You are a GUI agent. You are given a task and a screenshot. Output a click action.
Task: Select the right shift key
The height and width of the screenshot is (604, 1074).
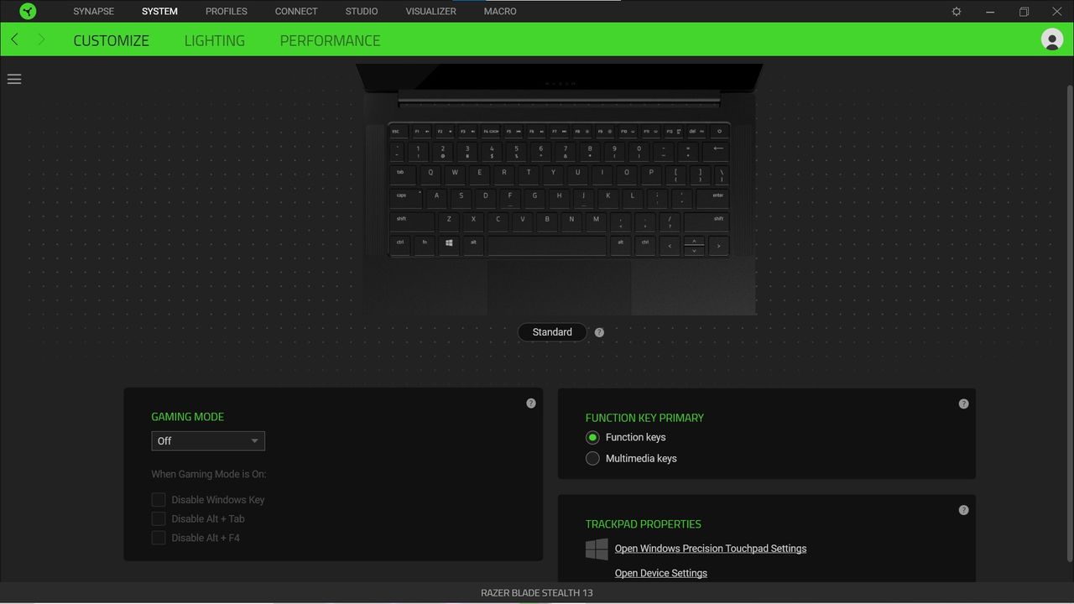coord(706,221)
